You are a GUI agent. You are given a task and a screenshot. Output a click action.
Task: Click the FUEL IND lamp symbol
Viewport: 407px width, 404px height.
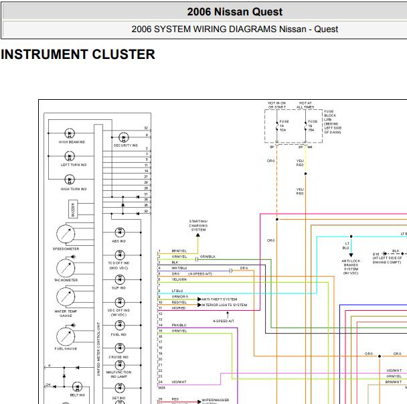(x=120, y=325)
